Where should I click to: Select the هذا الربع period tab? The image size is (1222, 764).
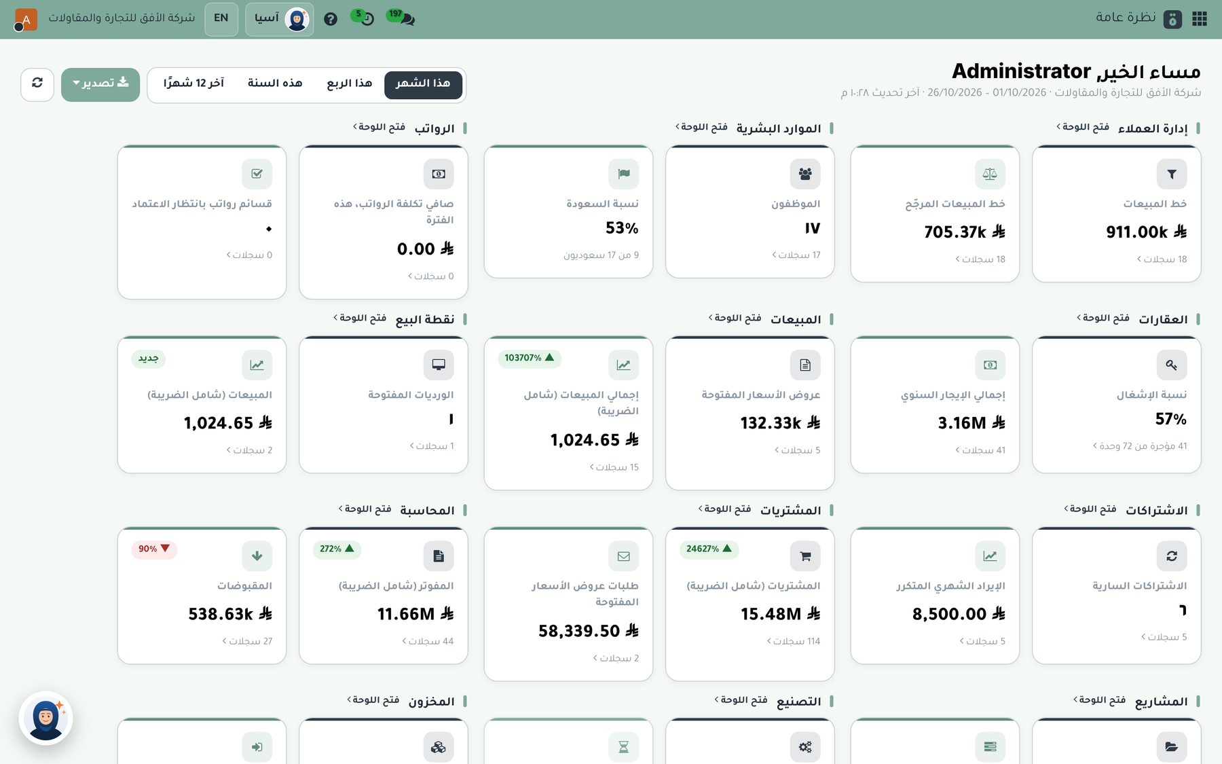pos(350,84)
